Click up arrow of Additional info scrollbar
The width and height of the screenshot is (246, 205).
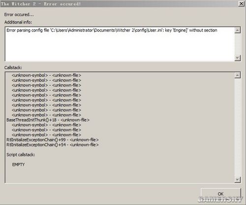tap(238, 30)
